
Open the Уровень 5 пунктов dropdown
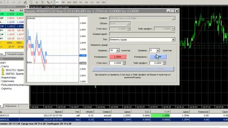(x=158, y=50)
